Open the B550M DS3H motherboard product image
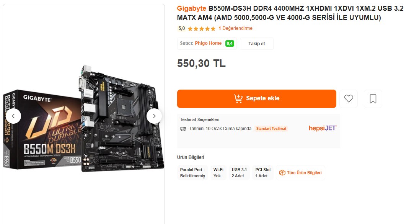This screenshot has width=414, height=224. pos(84,119)
